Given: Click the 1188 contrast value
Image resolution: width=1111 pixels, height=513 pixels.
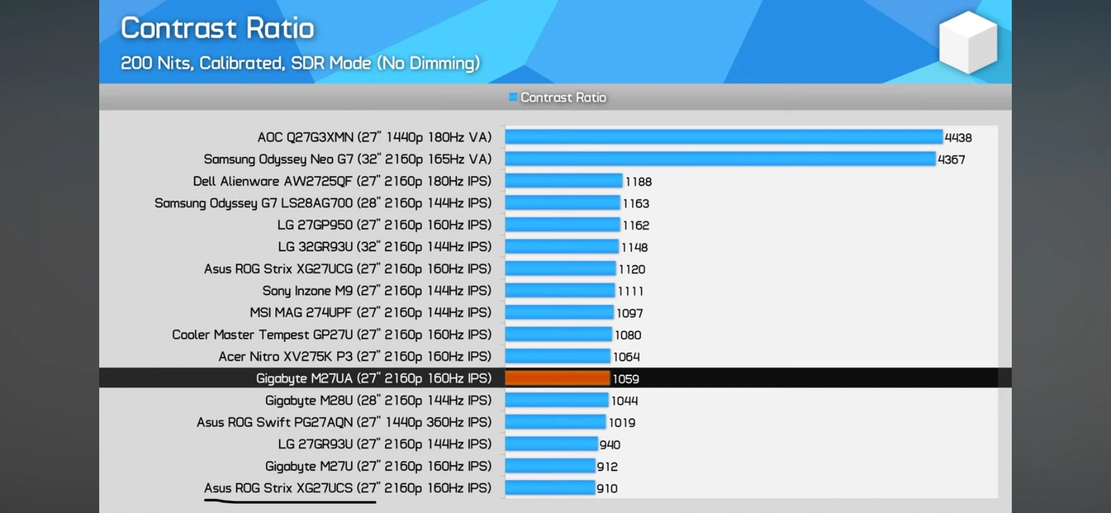Looking at the screenshot, I should 639,182.
